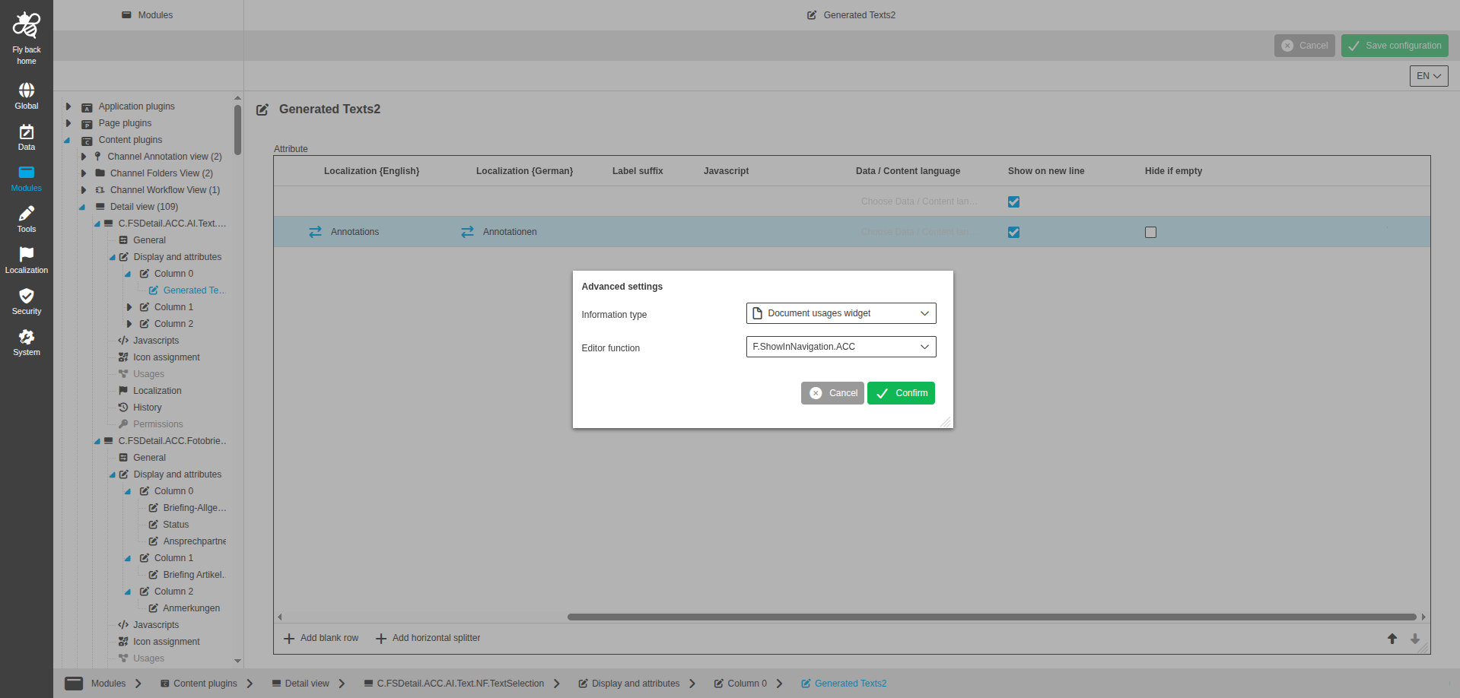Click the tree panel vertical scrollbar
The height and width of the screenshot is (698, 1460).
(x=237, y=129)
